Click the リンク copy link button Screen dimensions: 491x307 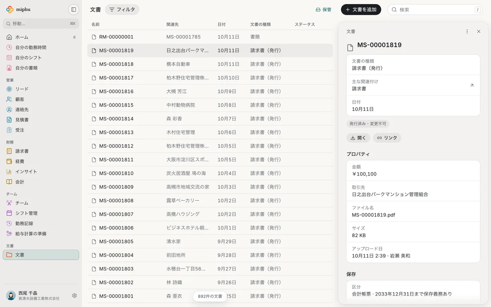387,138
